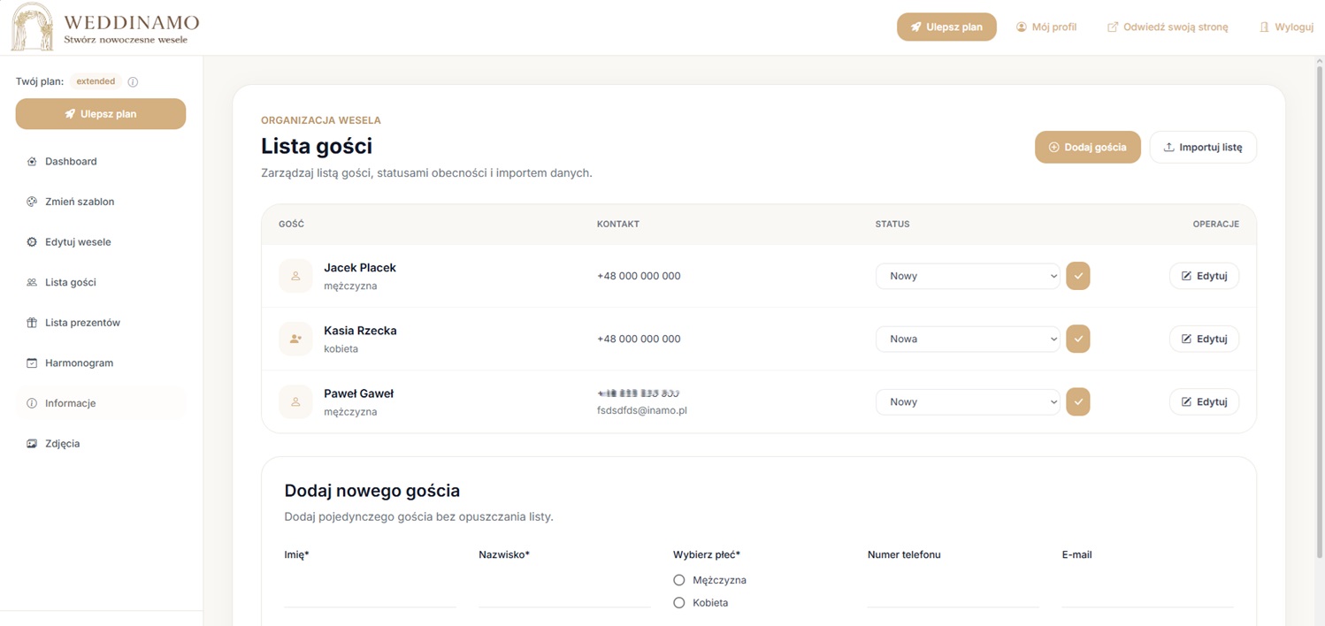This screenshot has height=626, width=1325.
Task: Click the photo icon beside Zdjęcia
Action: 32,444
